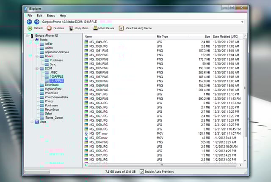Viewport: 271px width, 182px height.
Task: Open Favorites heart icon
Action: point(49,28)
